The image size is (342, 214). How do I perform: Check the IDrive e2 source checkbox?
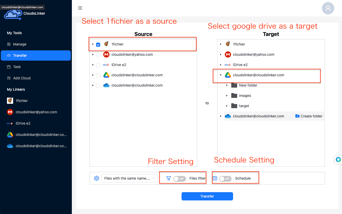point(98,65)
